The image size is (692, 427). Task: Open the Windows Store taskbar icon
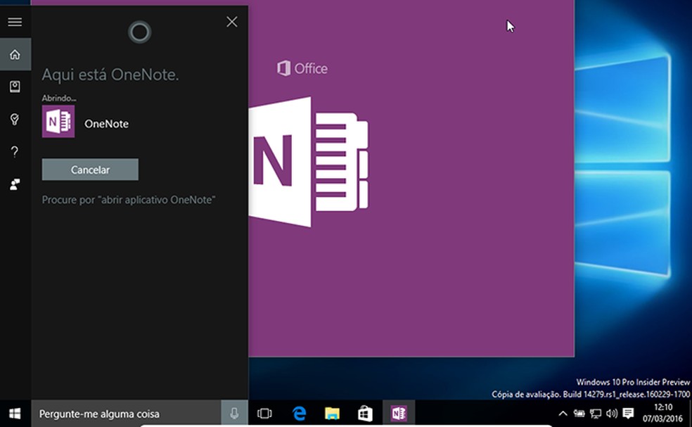[365, 414]
